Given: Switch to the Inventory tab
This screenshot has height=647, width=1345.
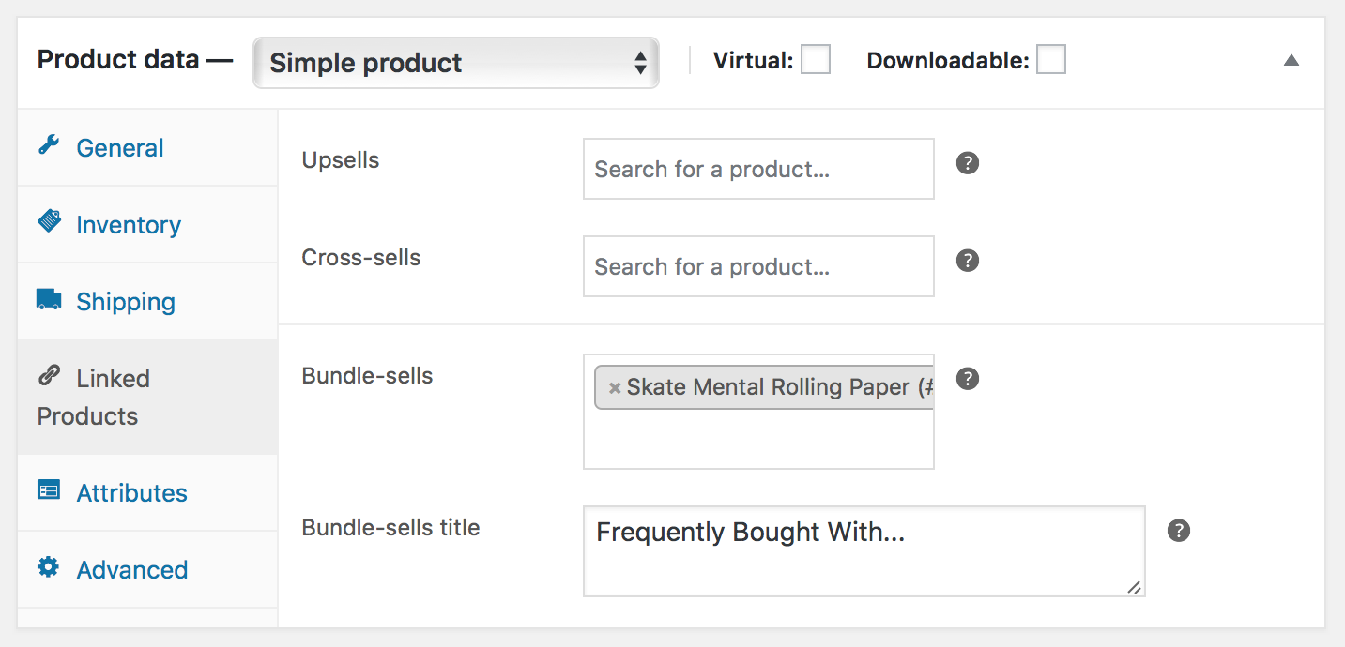Looking at the screenshot, I should point(147,224).
